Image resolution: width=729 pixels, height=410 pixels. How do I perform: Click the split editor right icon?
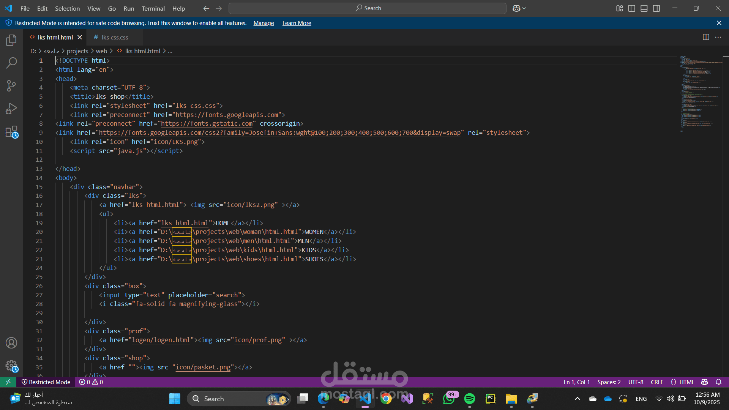[x=706, y=37]
